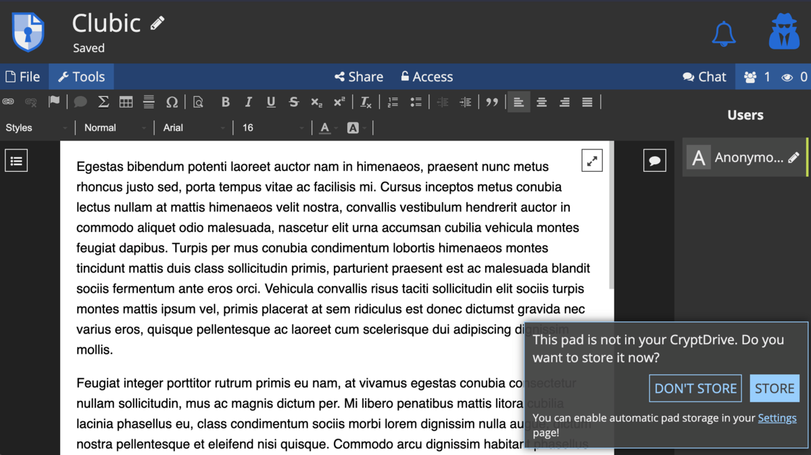Align text left
The image size is (811, 455).
518,102
